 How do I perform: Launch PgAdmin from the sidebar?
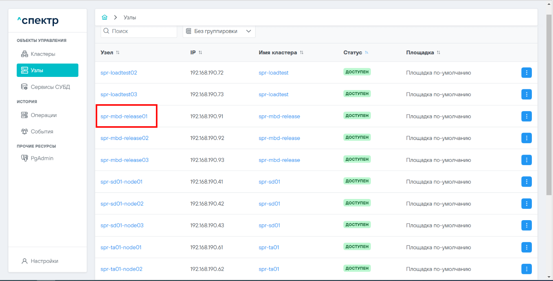[42, 158]
